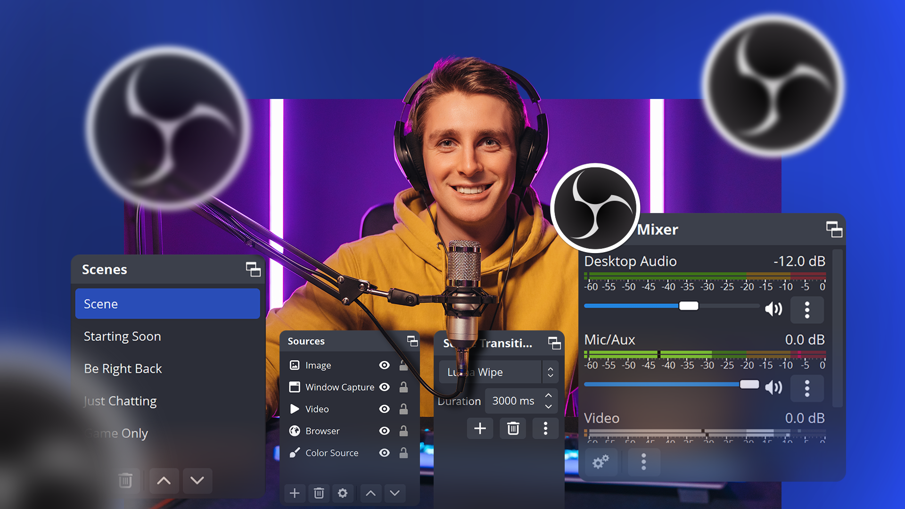Open Scene Transitions three-dot menu
The height and width of the screenshot is (509, 905).
(545, 428)
